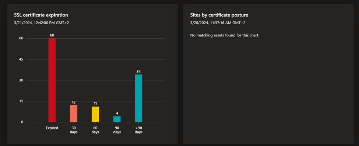Click the 4 value label above the 90 days bar
The height and width of the screenshot is (146, 359).
(117, 113)
